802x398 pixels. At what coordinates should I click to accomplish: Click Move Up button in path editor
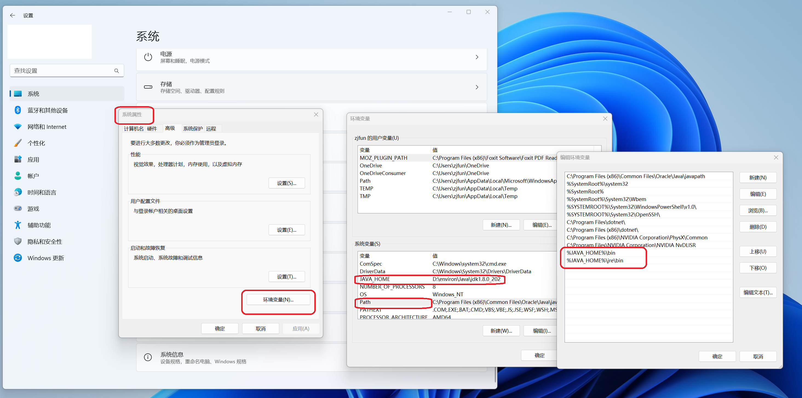tap(757, 252)
